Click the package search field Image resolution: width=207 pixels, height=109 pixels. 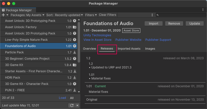click(x=181, y=15)
